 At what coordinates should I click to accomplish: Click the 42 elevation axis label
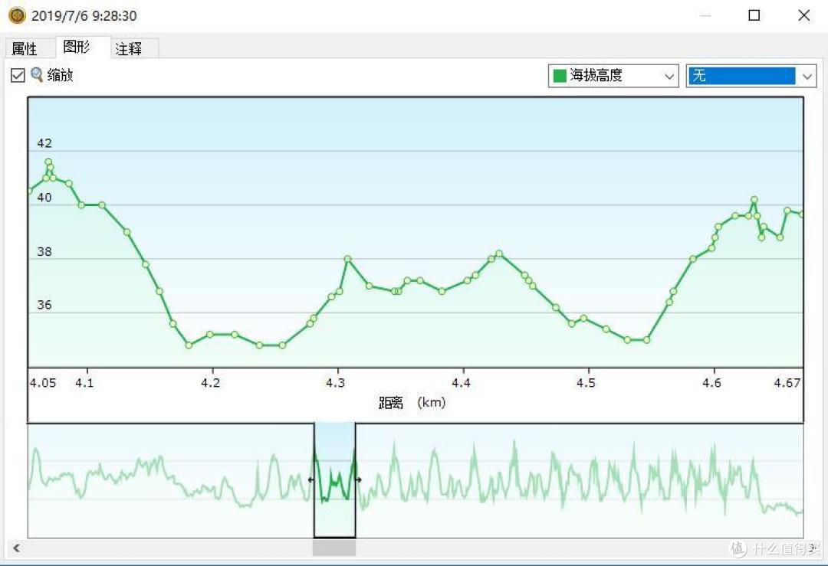coord(44,143)
